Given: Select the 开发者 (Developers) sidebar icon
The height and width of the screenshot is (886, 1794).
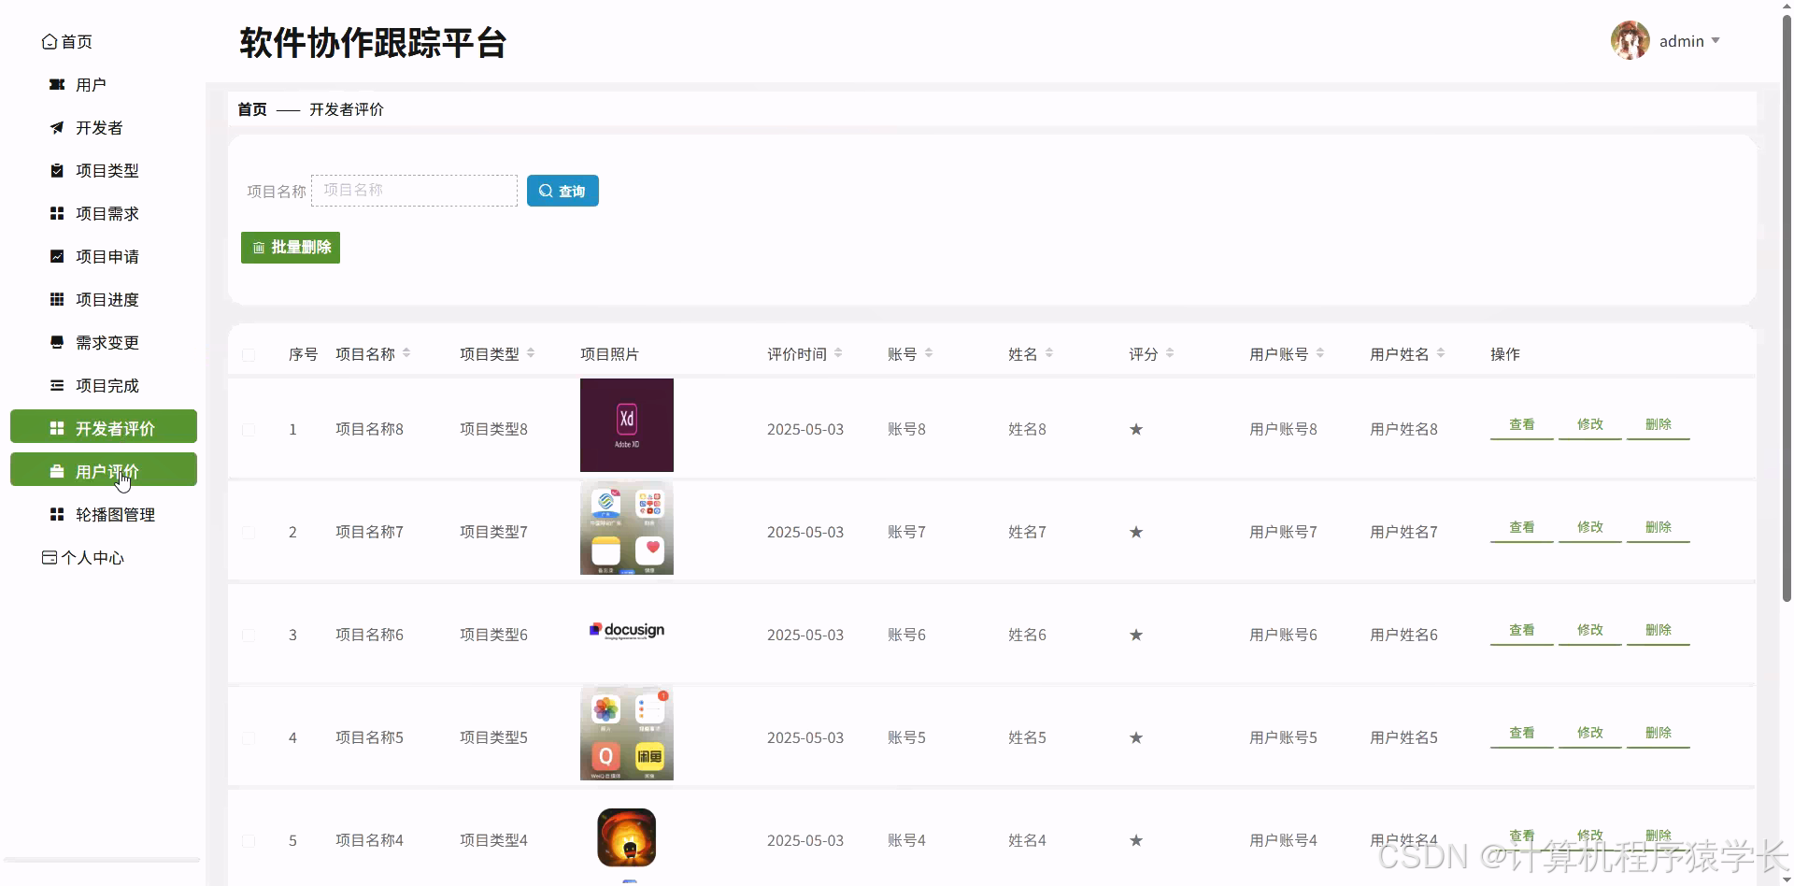Looking at the screenshot, I should [x=56, y=127].
